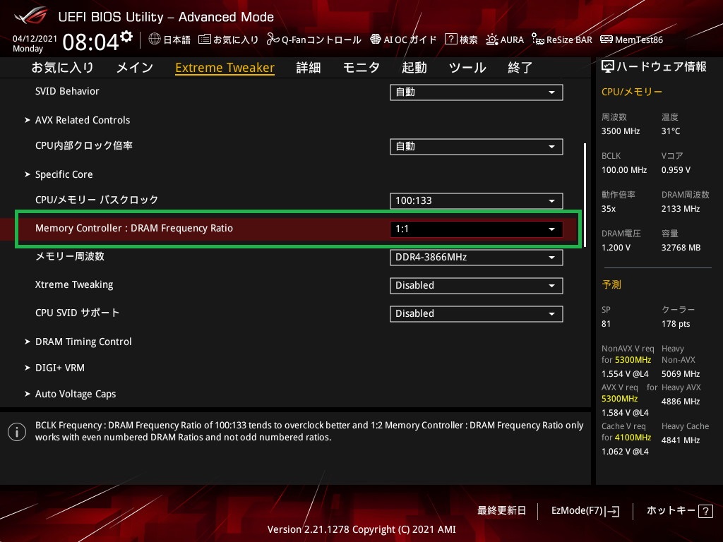723x542 pixels.
Task: Open AURA lighting icon
Action: (491, 40)
